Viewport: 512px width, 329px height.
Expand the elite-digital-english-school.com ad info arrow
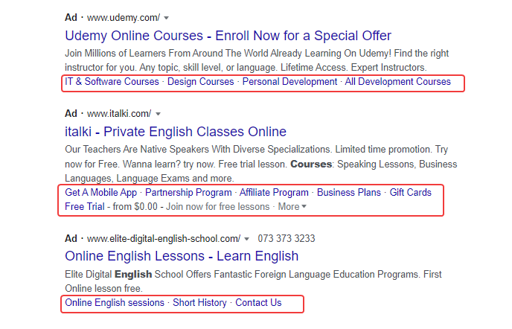click(246, 239)
